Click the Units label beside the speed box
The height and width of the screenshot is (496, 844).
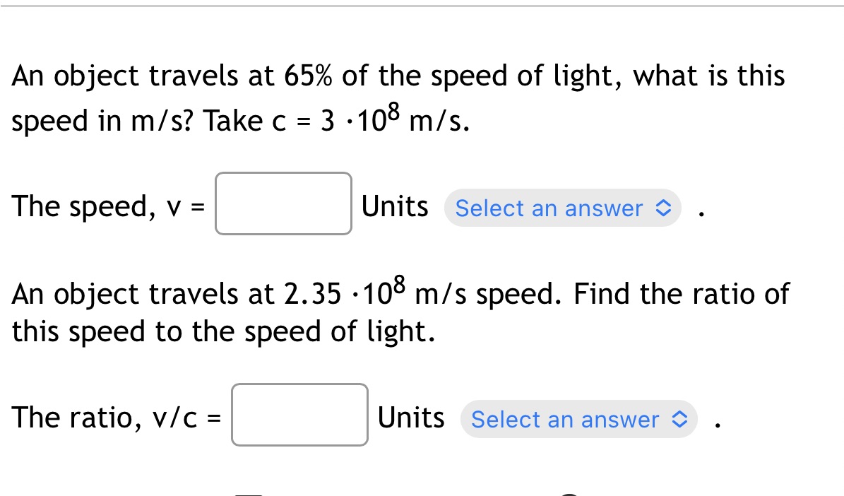point(393,206)
